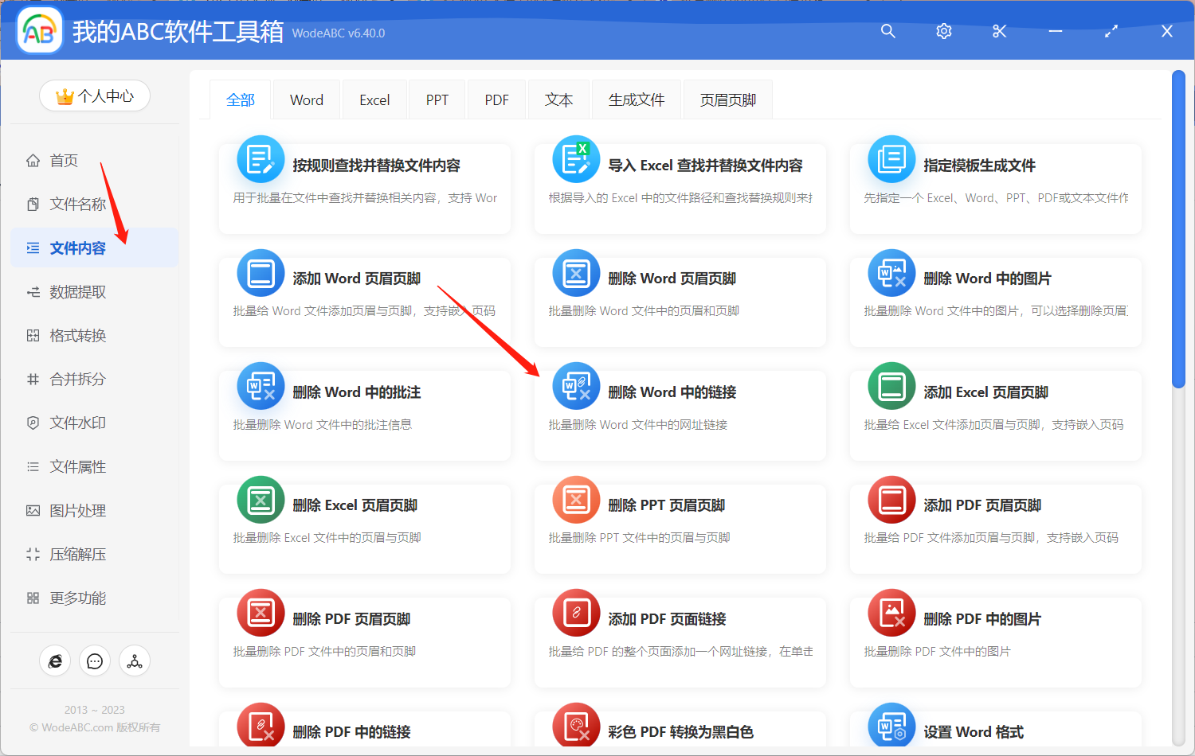
Task: Switch to the 页眉页脚 tab
Action: [727, 99]
